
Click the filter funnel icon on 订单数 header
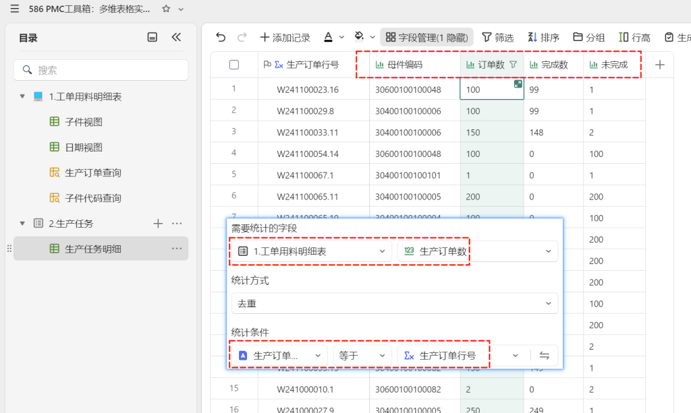[513, 65]
